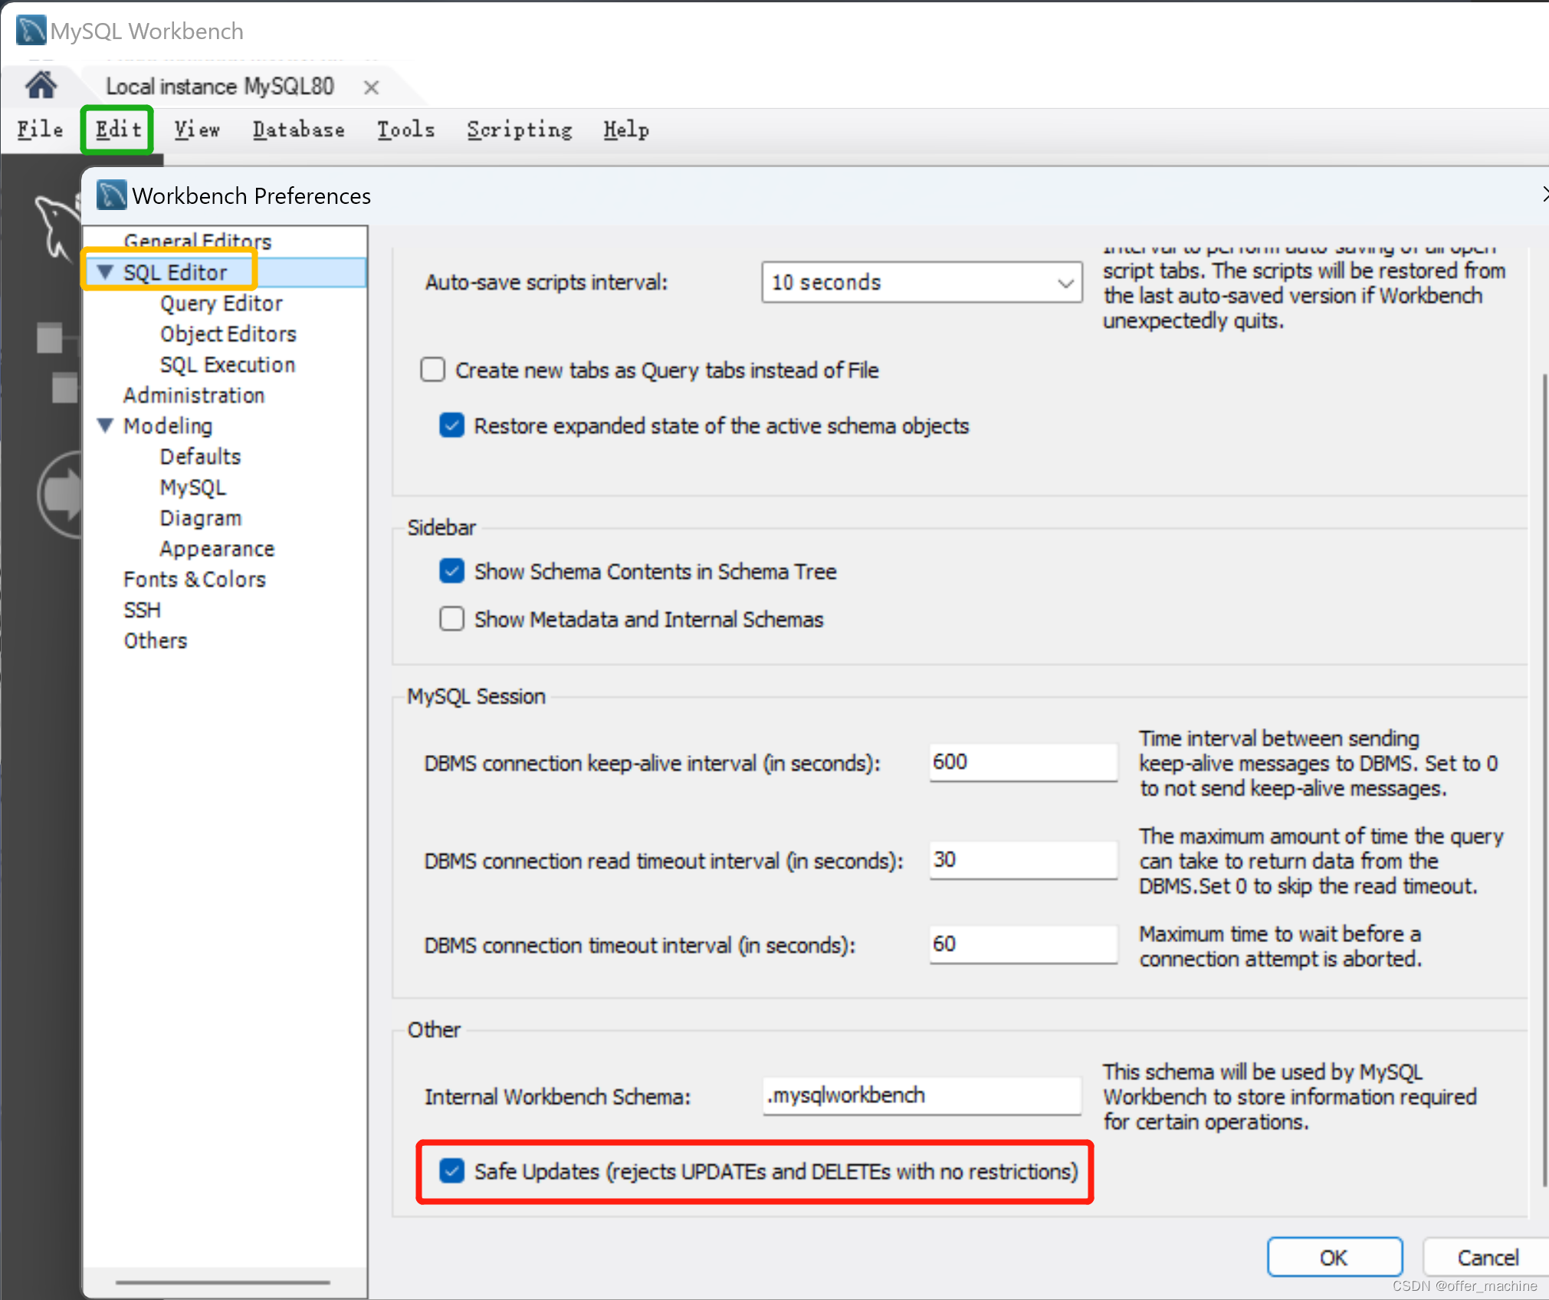
Task: Click the OK button
Action: (x=1334, y=1257)
